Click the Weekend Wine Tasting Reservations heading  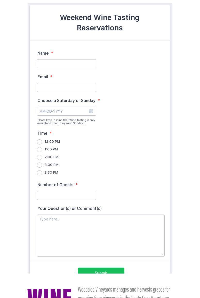pyautogui.click(x=100, y=23)
